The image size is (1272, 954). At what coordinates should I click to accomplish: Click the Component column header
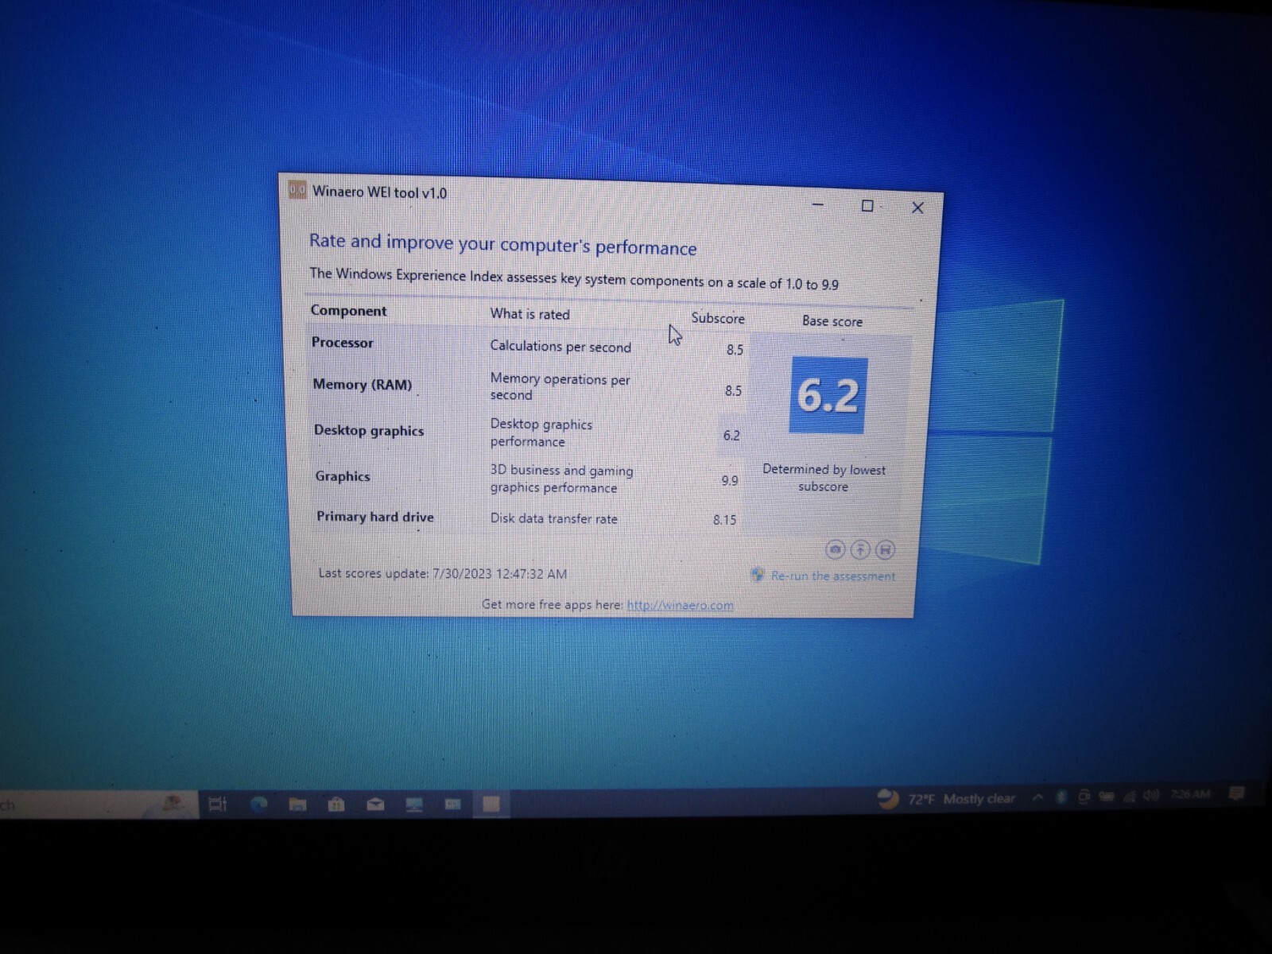click(x=349, y=311)
